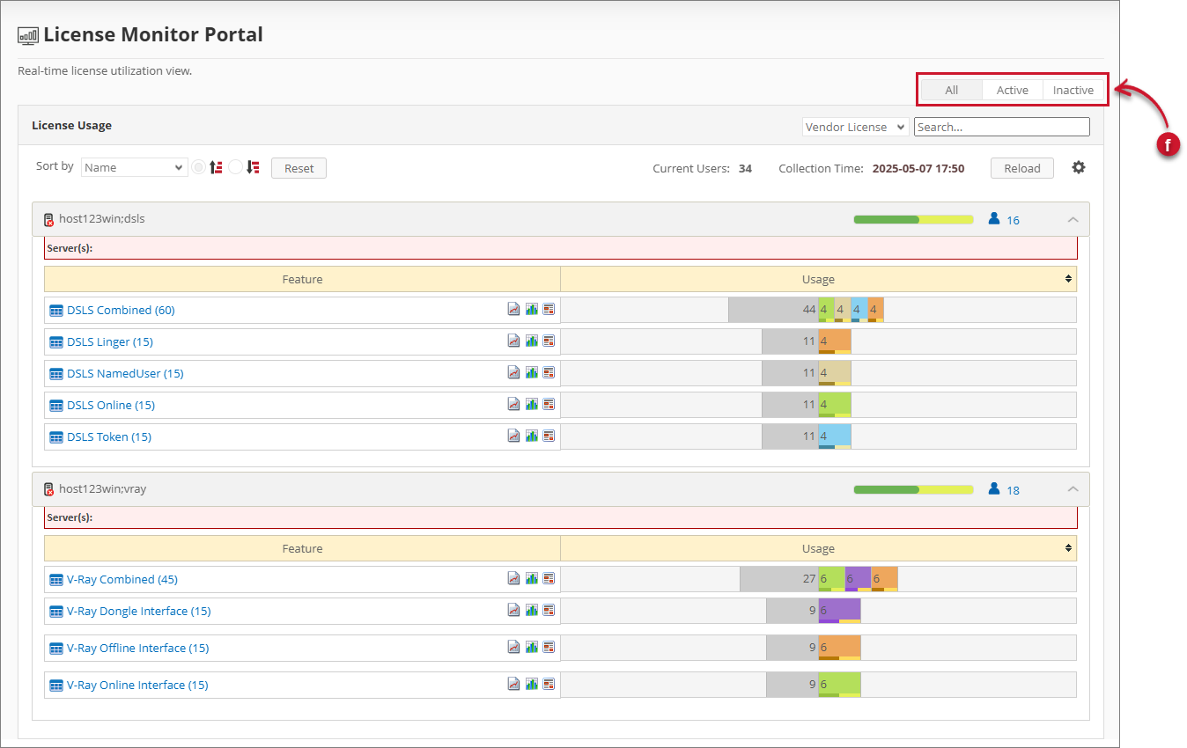The image size is (1187, 748).
Task: Open the usage history chart for DSLS Combined
Action: (x=513, y=309)
